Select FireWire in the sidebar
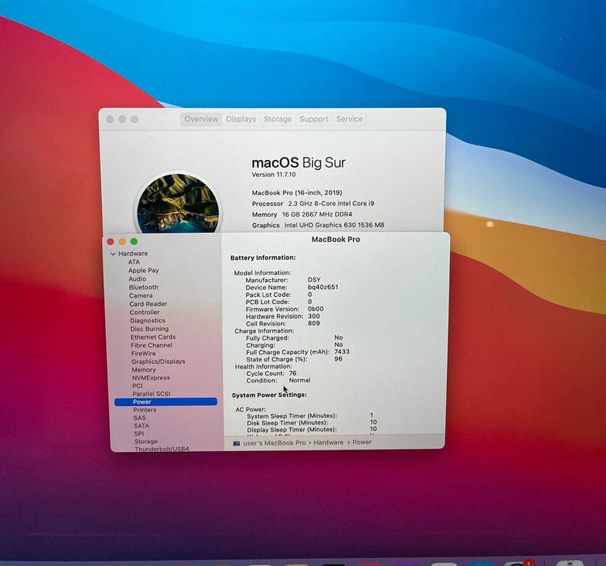The width and height of the screenshot is (606, 566). click(143, 353)
